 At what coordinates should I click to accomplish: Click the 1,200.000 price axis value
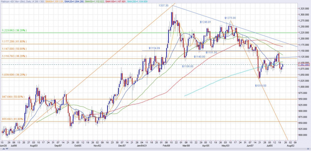pos(304,38)
